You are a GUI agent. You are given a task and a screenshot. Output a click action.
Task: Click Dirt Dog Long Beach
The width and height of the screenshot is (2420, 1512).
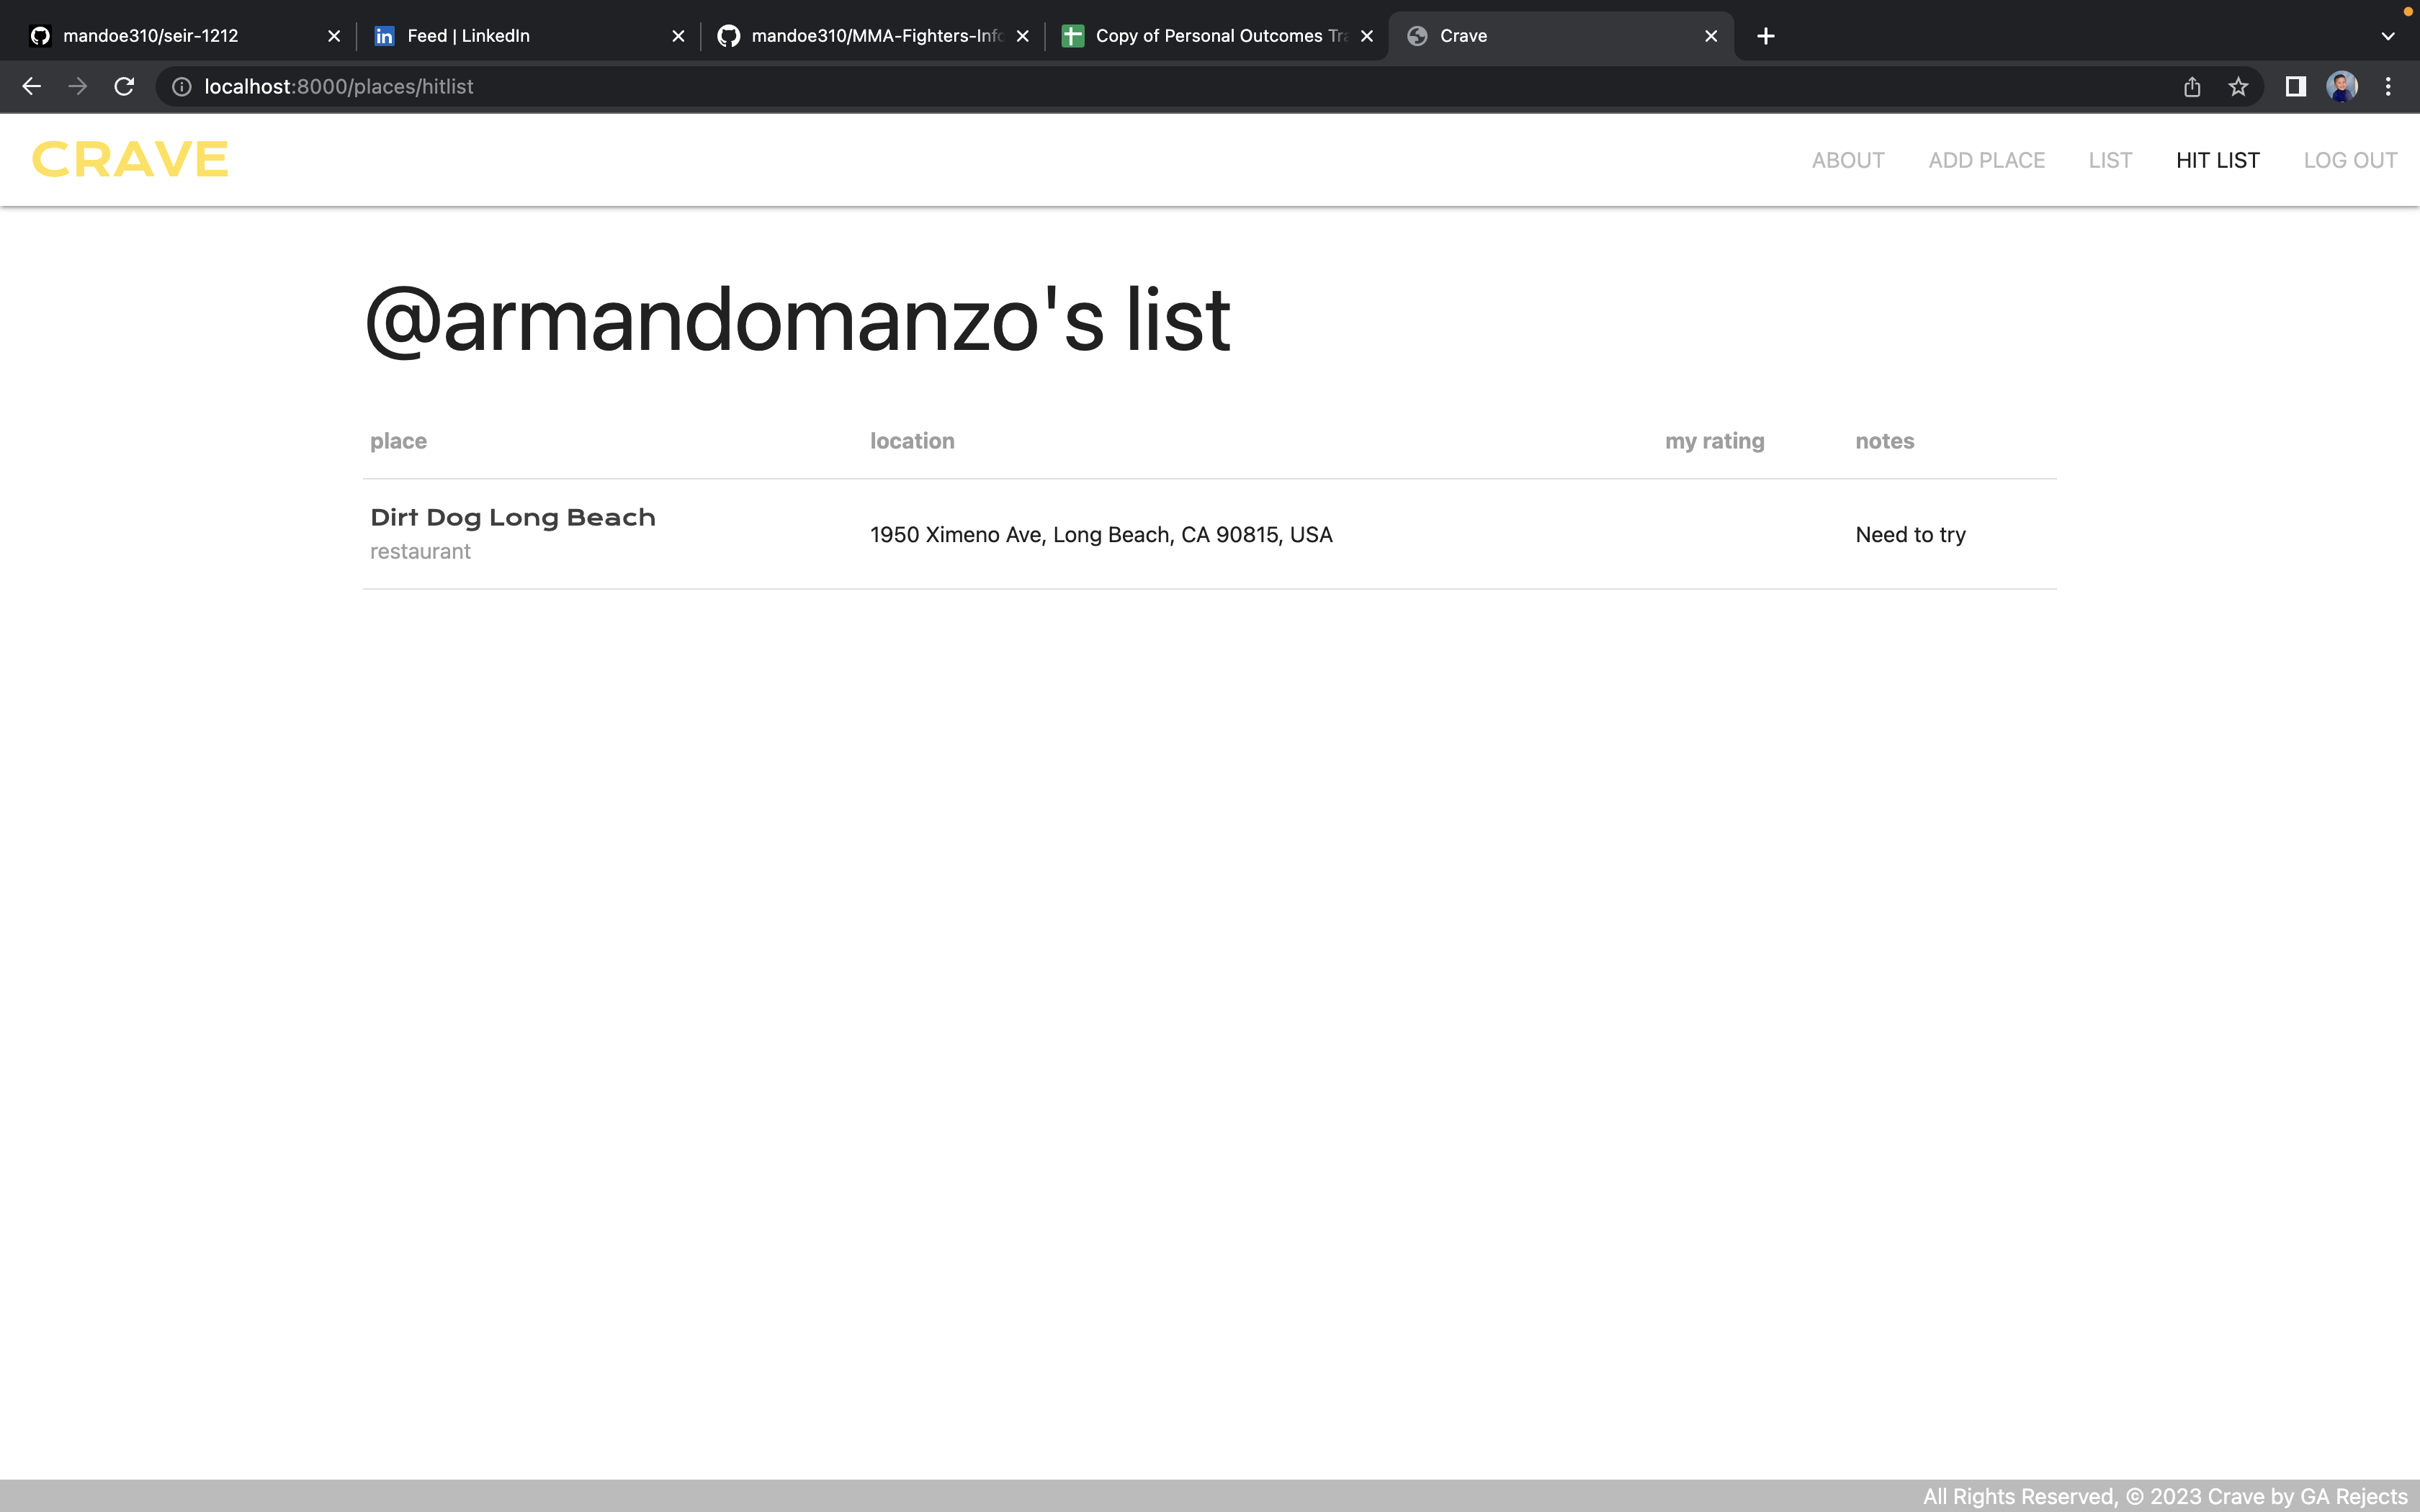point(512,517)
